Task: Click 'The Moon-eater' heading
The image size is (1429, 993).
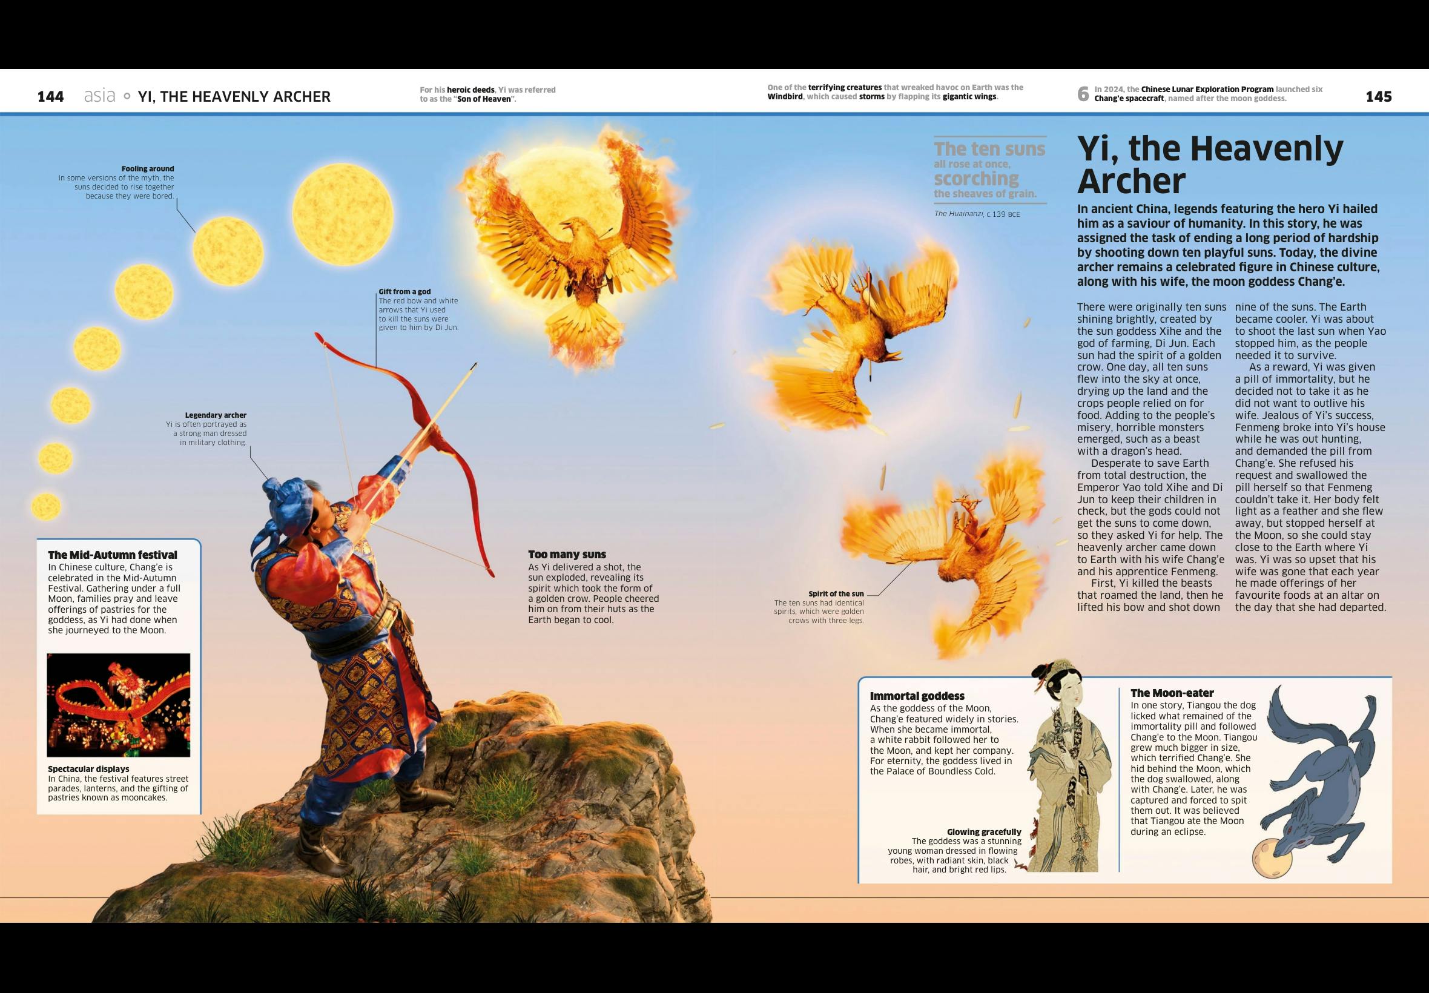Action: 1172,693
